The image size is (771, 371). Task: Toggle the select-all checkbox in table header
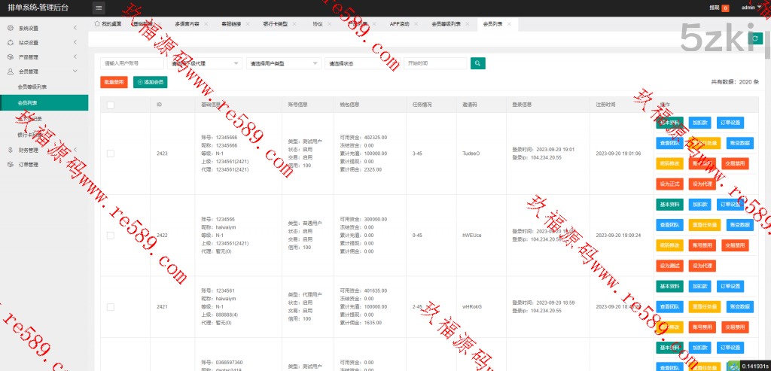pos(110,105)
